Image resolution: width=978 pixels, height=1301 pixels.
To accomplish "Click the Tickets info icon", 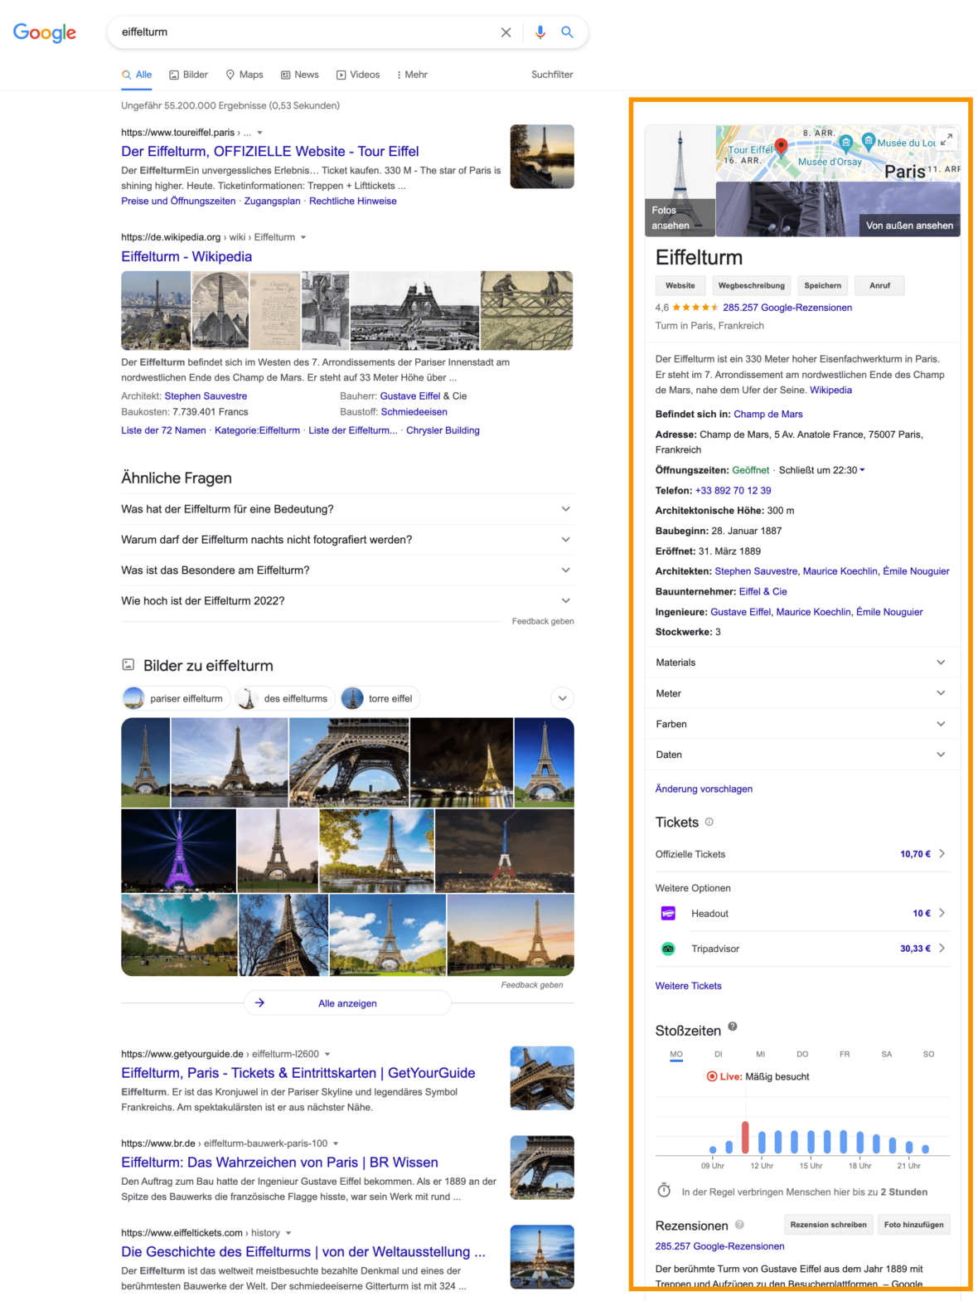I will pos(709,823).
